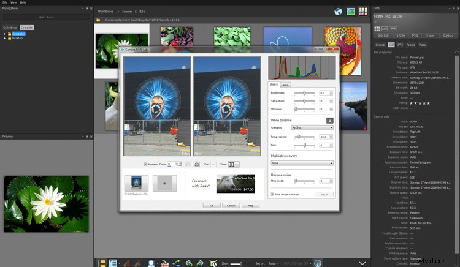
Task: Click the second icon next to Zoom field
Action: (x=197, y=164)
